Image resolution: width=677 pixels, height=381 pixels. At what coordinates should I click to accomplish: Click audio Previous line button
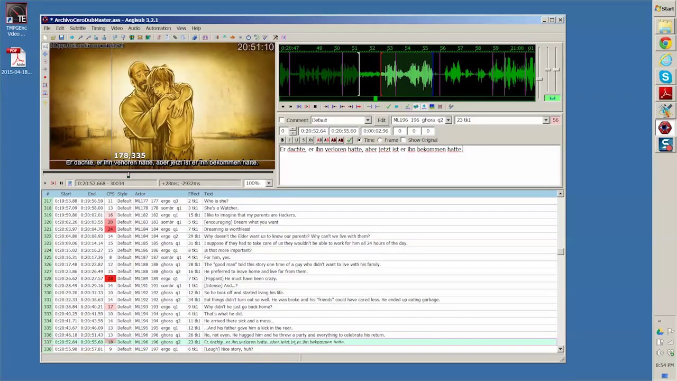(x=283, y=106)
